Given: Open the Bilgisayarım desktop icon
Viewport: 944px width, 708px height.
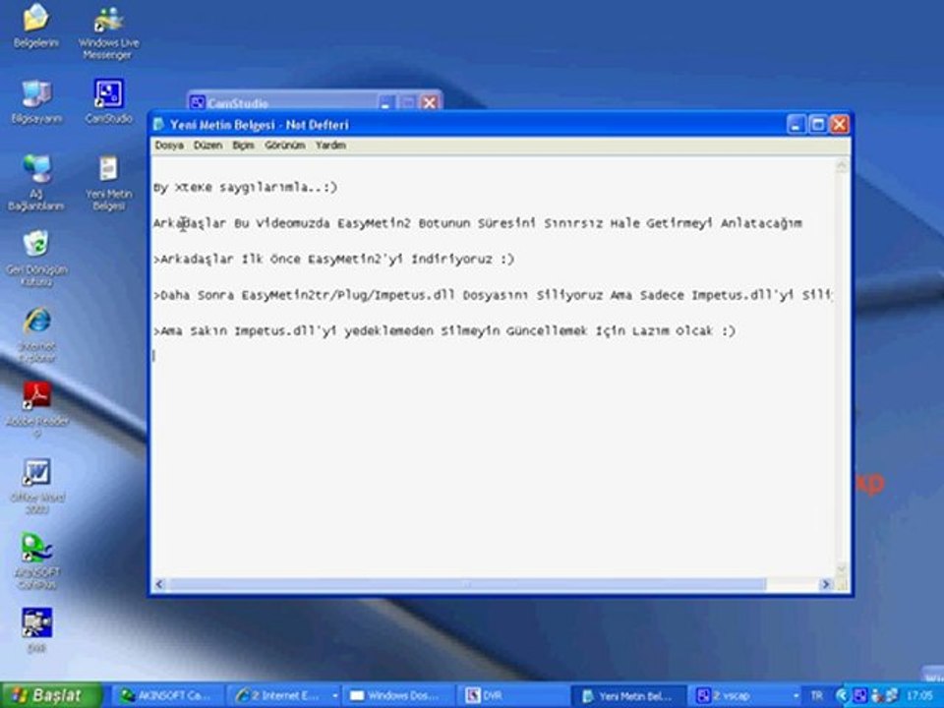Looking at the screenshot, I should 36,101.
